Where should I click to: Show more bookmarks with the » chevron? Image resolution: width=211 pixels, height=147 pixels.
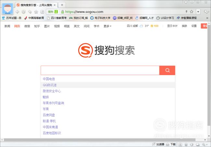(207, 18)
